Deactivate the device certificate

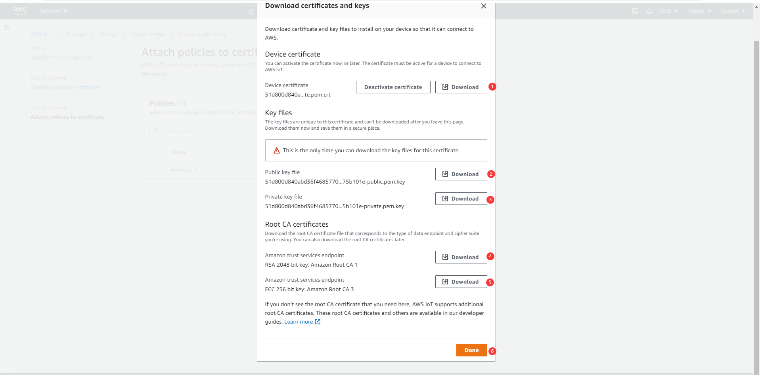click(x=393, y=87)
